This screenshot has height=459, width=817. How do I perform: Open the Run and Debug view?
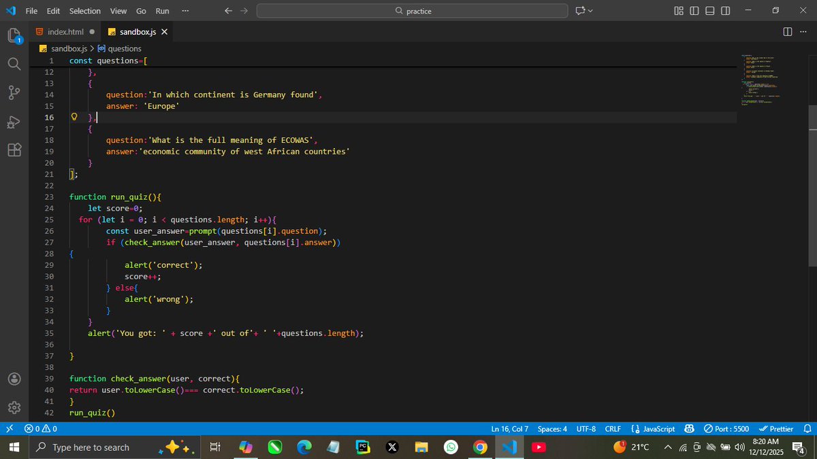(x=14, y=122)
